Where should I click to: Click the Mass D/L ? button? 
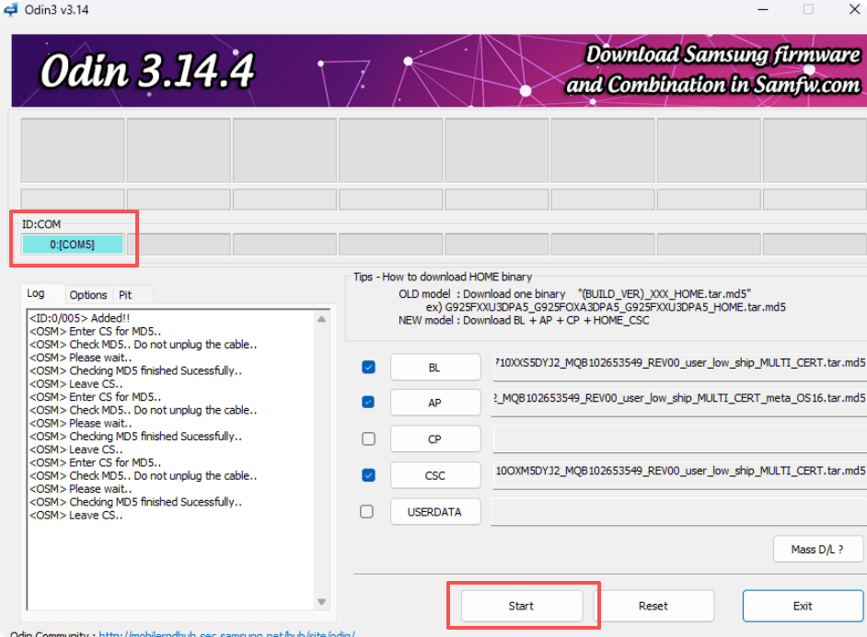818,550
